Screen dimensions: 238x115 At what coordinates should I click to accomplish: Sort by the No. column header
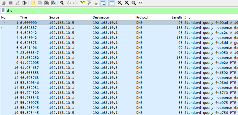click(x=10, y=17)
